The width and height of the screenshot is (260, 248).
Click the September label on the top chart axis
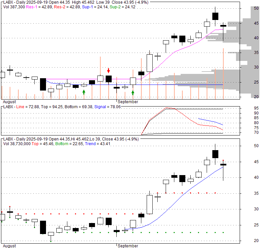point(128,102)
